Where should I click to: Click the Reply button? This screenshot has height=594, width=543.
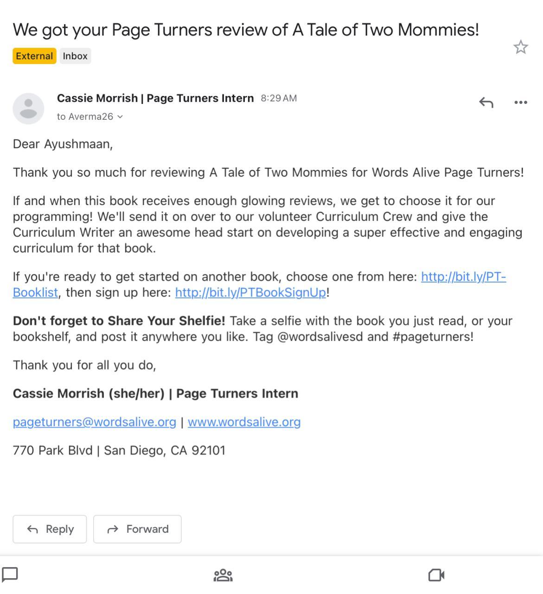click(x=50, y=529)
